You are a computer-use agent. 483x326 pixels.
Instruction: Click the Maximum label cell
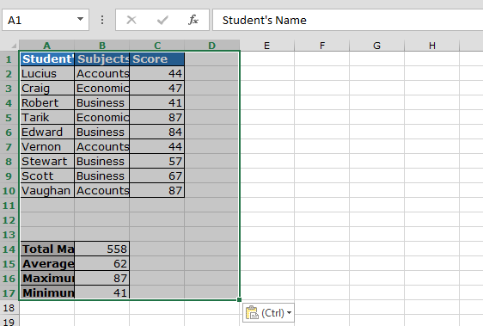coord(47,279)
